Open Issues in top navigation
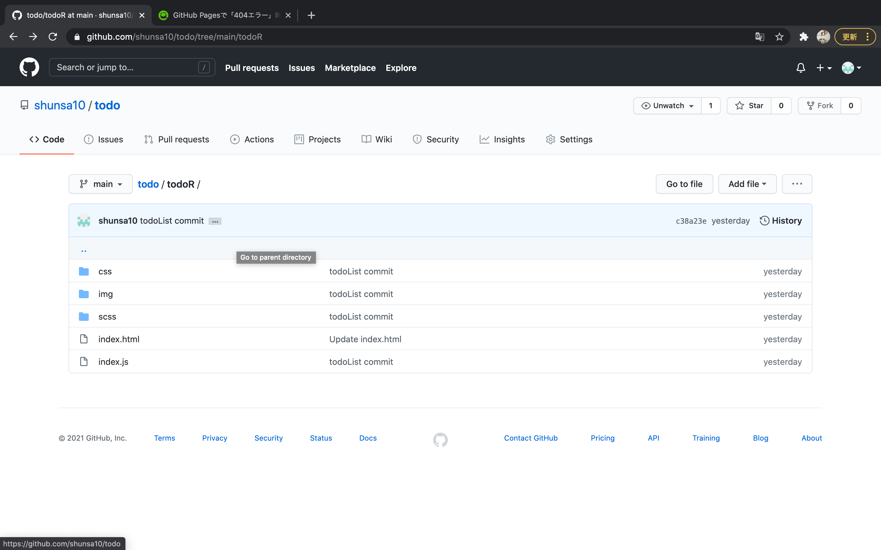 click(302, 68)
